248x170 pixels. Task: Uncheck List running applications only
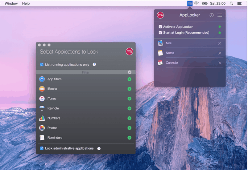tap(42, 65)
